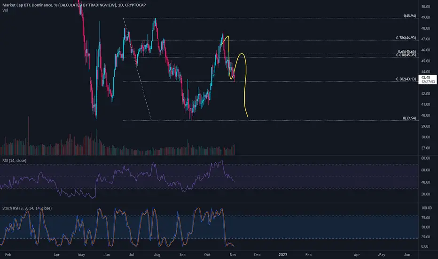Click the Dec label on the time axis
This screenshot has height=259, width=438.
tap(257, 255)
